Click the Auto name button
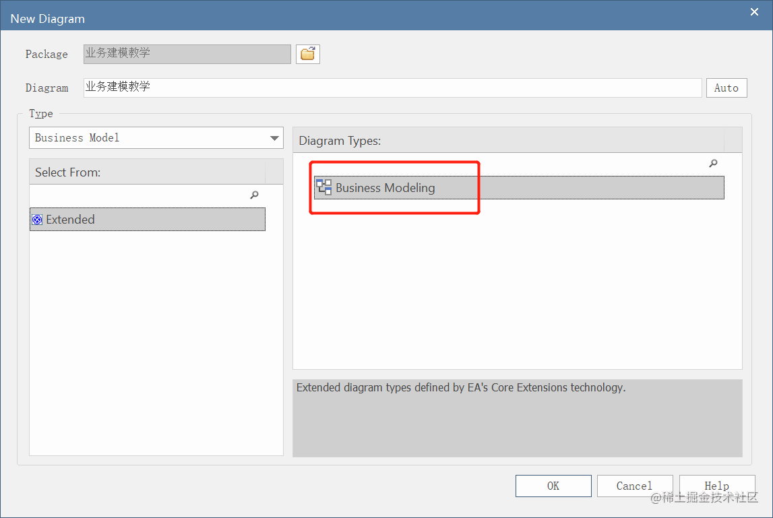 tap(726, 88)
